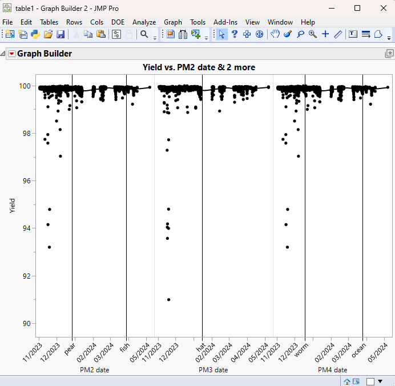This screenshot has width=395, height=386.
Task: Go to JMP home window icon
Action: coord(347,381)
